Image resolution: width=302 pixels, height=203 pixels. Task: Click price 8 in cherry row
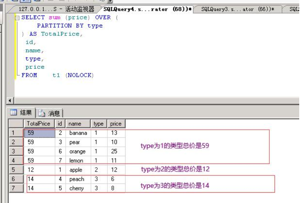tap(116, 188)
